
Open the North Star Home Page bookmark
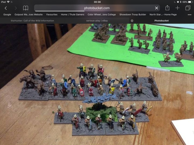click(163, 15)
